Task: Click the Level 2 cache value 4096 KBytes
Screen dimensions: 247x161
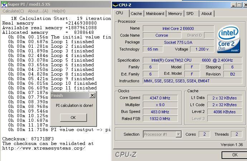Action: pos(224,112)
